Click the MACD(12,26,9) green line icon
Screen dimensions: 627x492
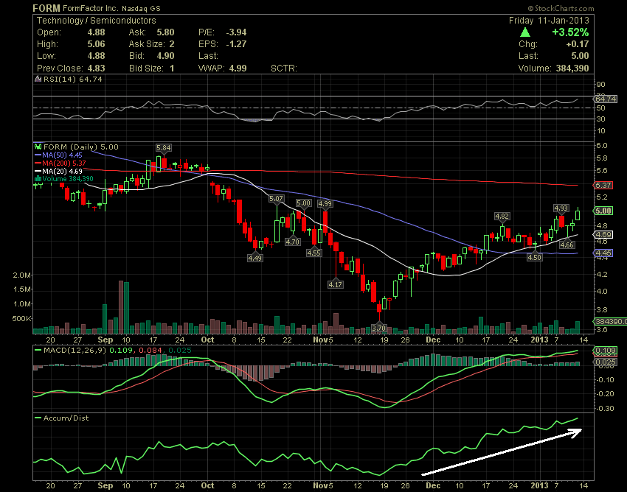click(38, 350)
